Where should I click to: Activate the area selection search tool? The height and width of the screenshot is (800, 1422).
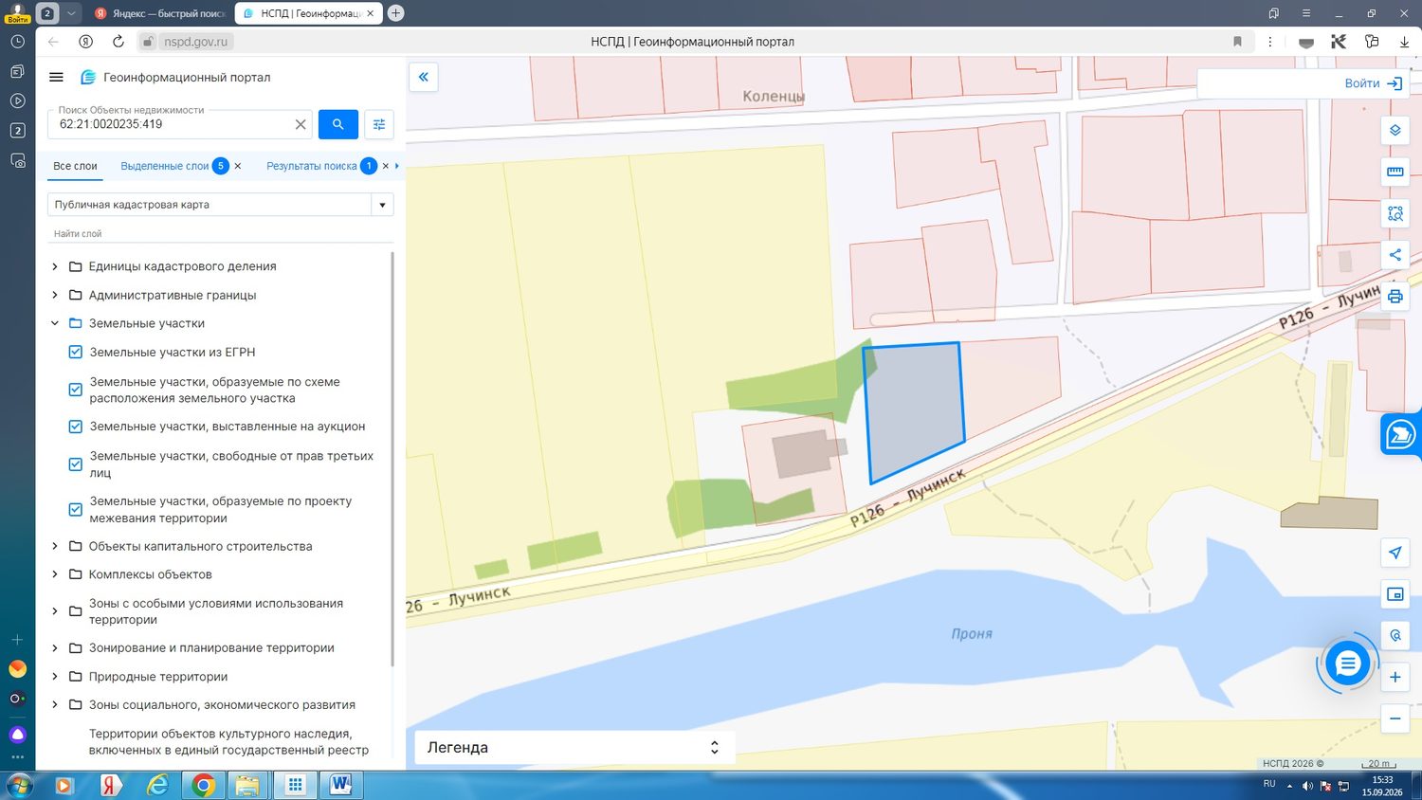pyautogui.click(x=1395, y=213)
